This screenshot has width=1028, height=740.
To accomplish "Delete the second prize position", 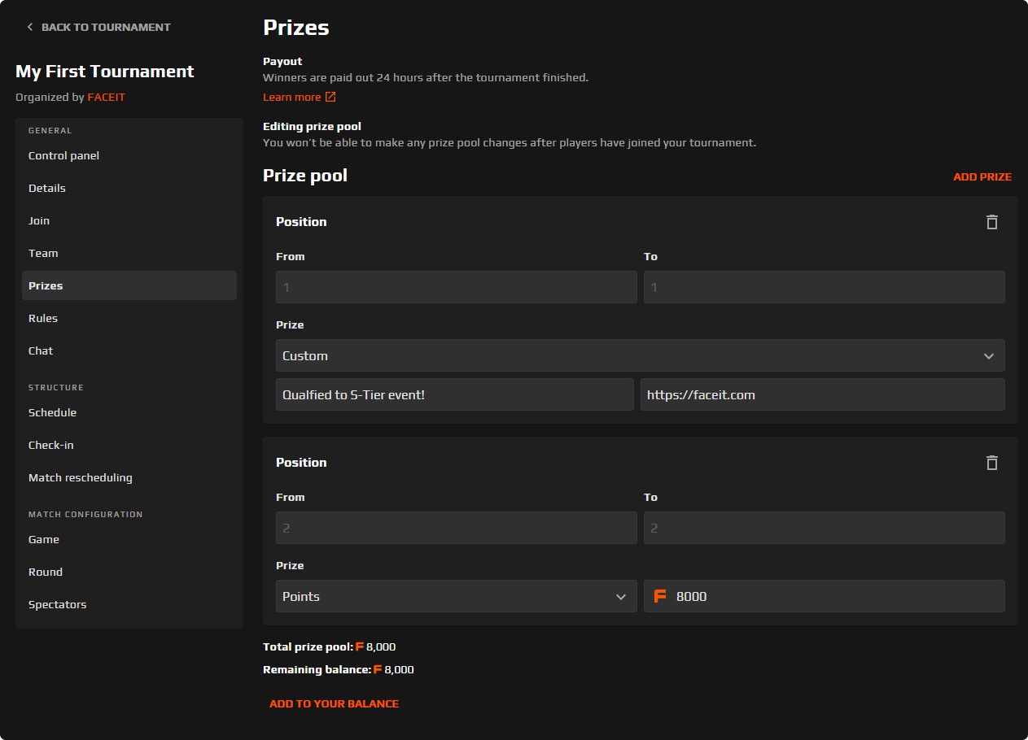I will coord(992,462).
